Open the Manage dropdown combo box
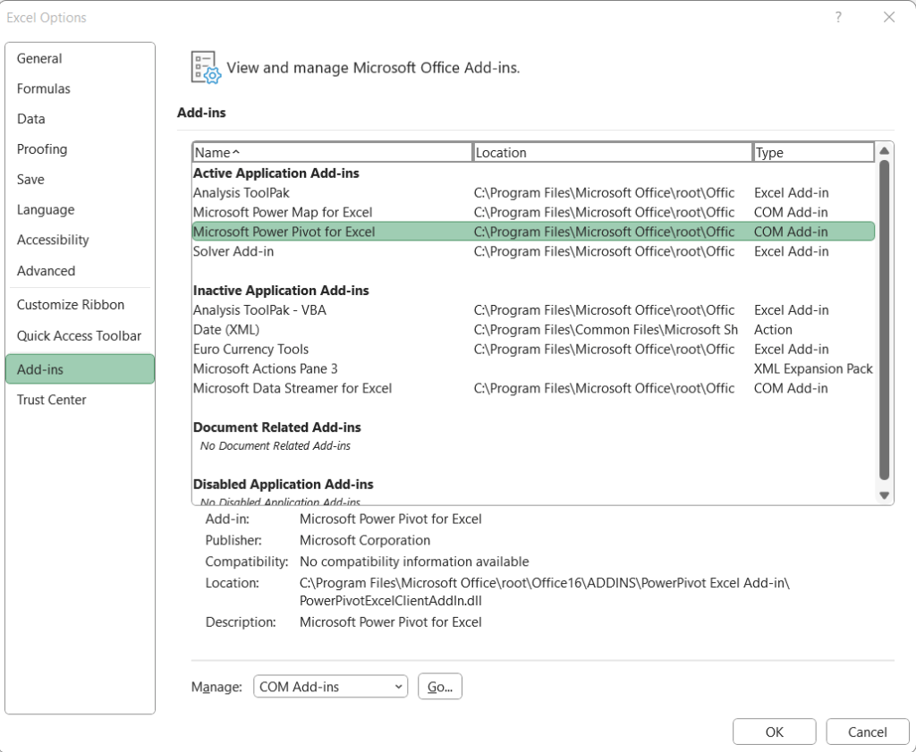 [330, 686]
